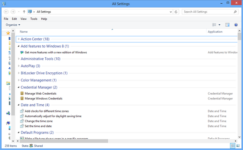Open the view options dropdown arrow
The image size is (243, 150).
(220, 25)
